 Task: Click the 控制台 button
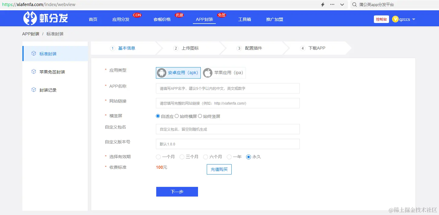[381, 19]
